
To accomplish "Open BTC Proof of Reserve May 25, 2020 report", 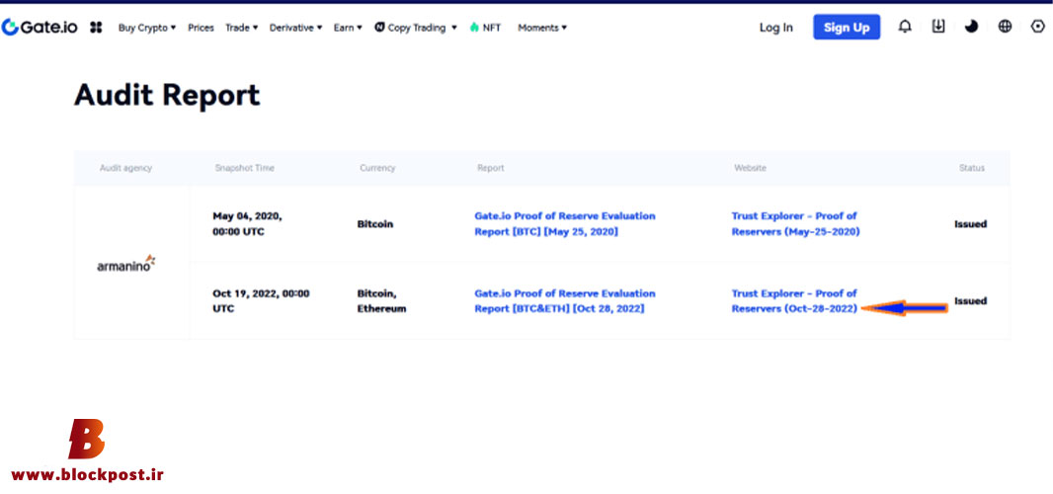I will click(565, 224).
